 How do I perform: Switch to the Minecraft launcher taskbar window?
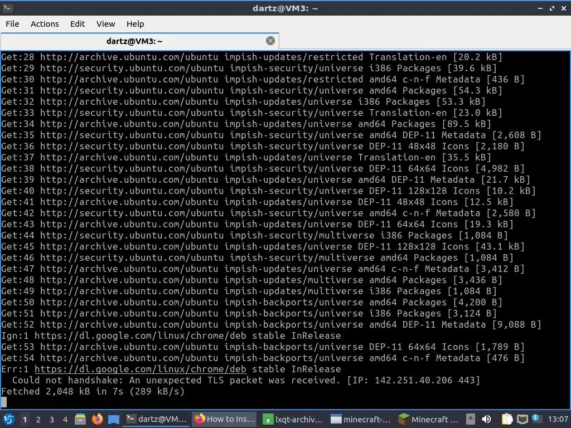coord(429,419)
